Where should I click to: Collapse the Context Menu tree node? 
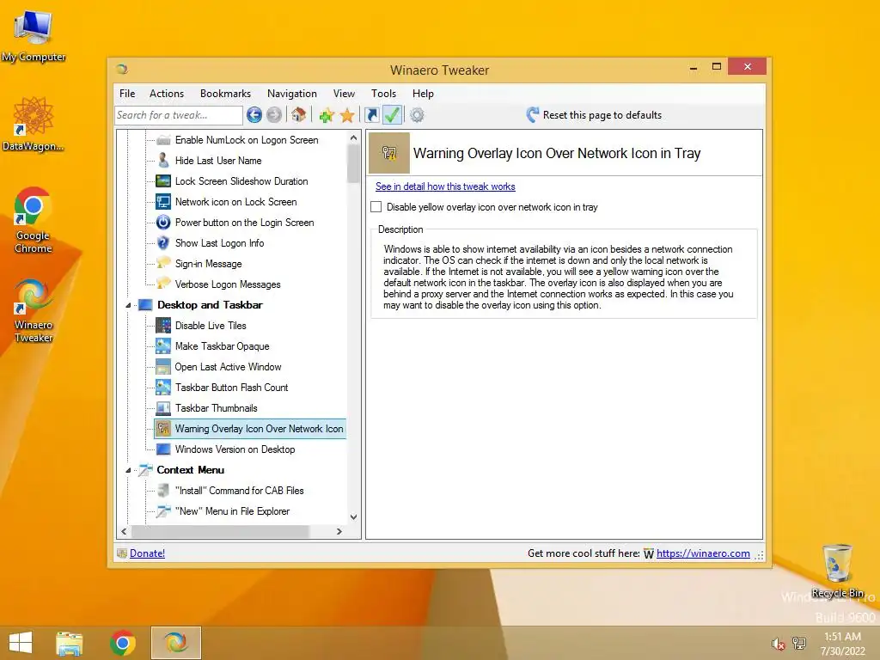pos(129,470)
